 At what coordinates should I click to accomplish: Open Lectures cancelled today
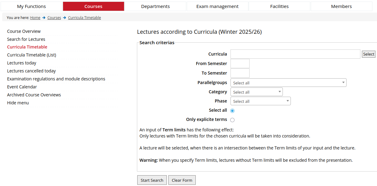[31, 71]
